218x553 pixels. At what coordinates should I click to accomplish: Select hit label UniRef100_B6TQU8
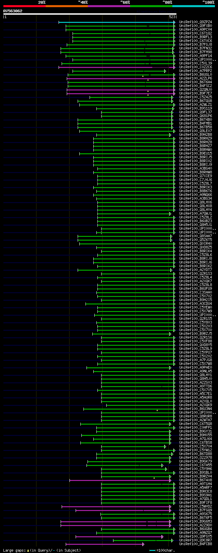tap(196, 101)
